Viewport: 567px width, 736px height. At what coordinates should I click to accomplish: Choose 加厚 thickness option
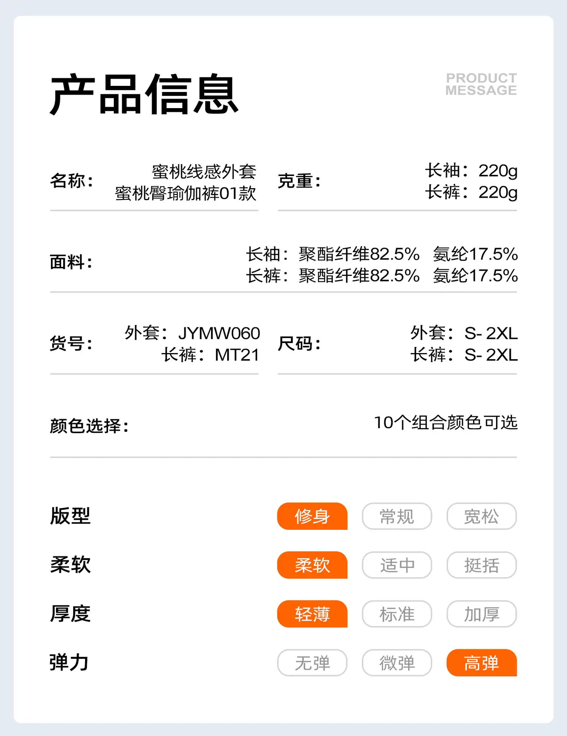482,614
